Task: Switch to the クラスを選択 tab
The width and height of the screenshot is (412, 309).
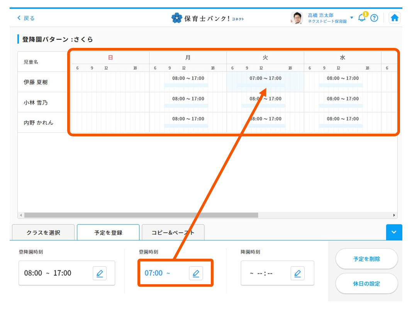Action: 43,232
